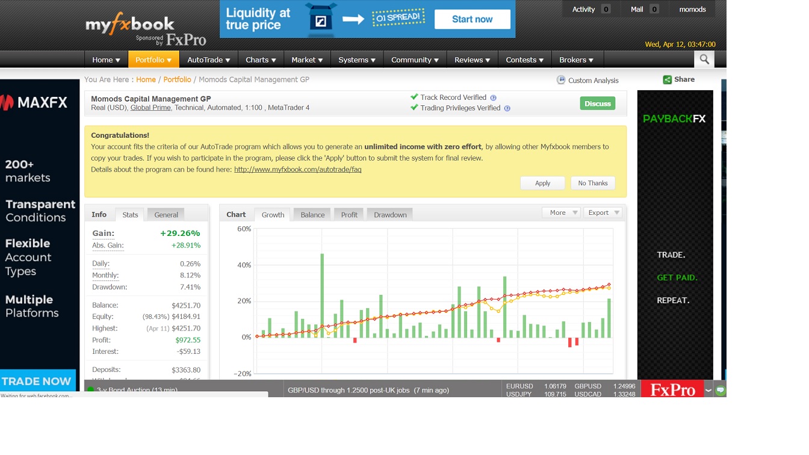Screen dimensions: 809x455
Task: Click the last red growth line point
Action: click(x=609, y=285)
